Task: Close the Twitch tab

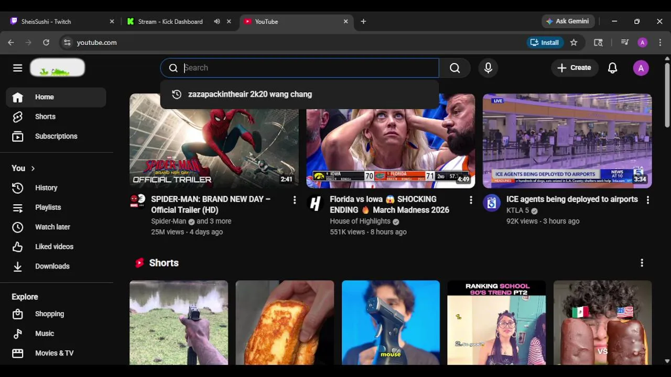Action: [112, 21]
